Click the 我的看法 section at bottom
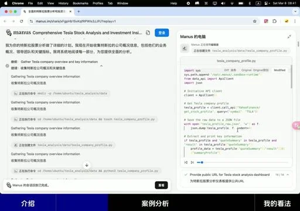Image resolution: width=300 pixels, height=211 pixels. coord(277,203)
